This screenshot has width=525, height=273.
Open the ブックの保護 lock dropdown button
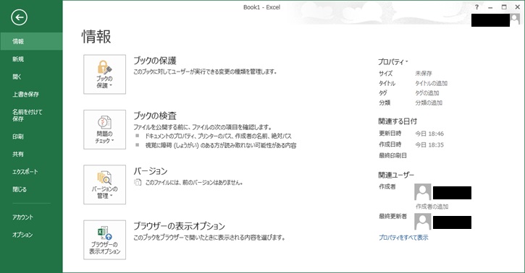pyautogui.click(x=104, y=74)
